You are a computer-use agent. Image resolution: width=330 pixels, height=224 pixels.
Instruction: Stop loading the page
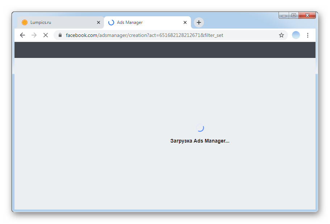[46, 35]
